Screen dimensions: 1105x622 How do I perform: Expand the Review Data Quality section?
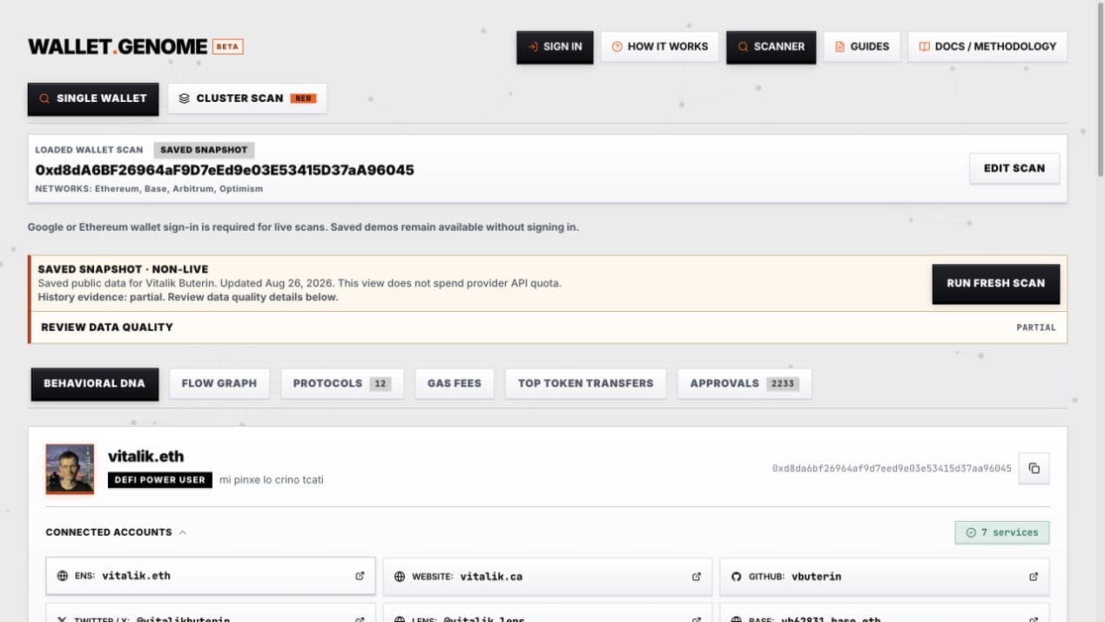pos(548,328)
